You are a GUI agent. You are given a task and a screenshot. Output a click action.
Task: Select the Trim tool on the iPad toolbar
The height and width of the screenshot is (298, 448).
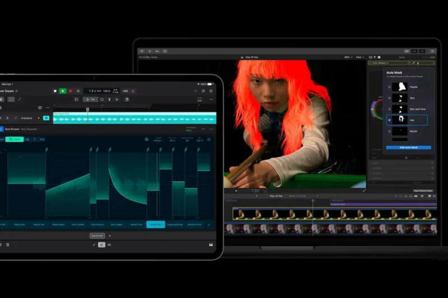pyautogui.click(x=90, y=99)
